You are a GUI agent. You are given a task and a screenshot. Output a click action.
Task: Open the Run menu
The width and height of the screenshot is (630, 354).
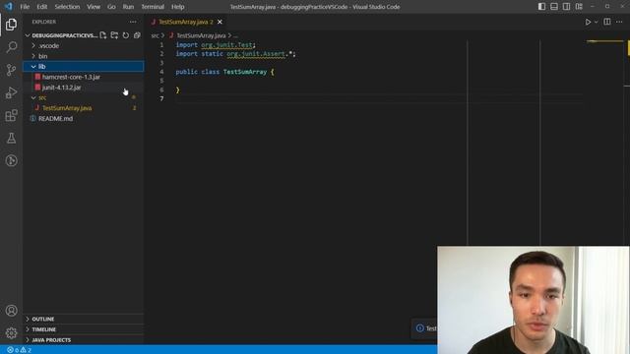click(128, 7)
